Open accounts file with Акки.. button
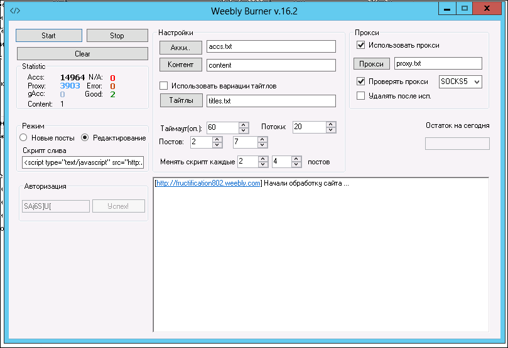 tap(181, 48)
